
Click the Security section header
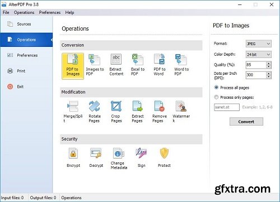(x=131, y=139)
